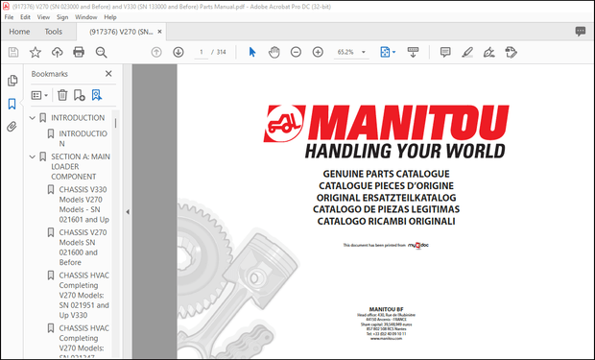Click the stamp tool icon
The width and height of the screenshot is (595, 360).
point(511,52)
